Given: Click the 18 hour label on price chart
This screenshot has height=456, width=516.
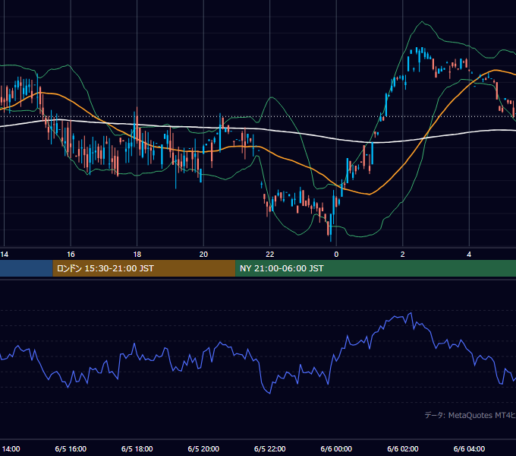Looking at the screenshot, I should tap(137, 255).
